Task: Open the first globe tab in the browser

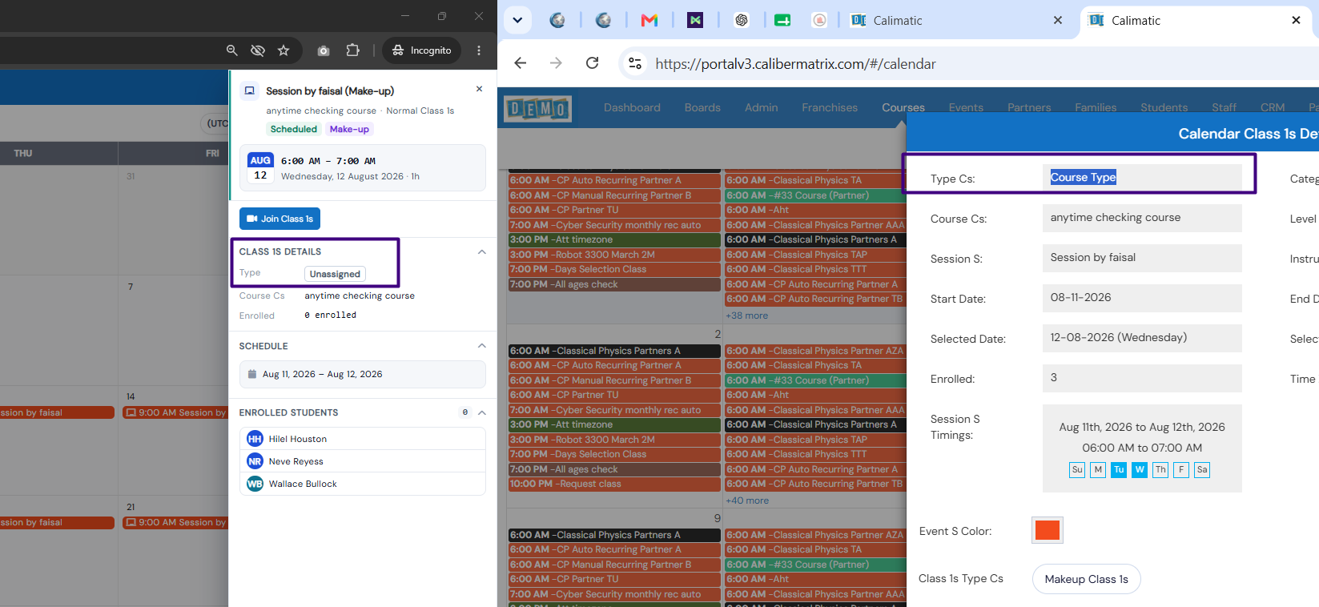Action: pos(557,20)
